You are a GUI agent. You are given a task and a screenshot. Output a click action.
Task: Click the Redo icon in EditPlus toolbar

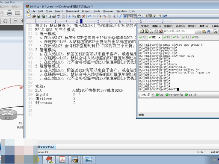point(94,16)
